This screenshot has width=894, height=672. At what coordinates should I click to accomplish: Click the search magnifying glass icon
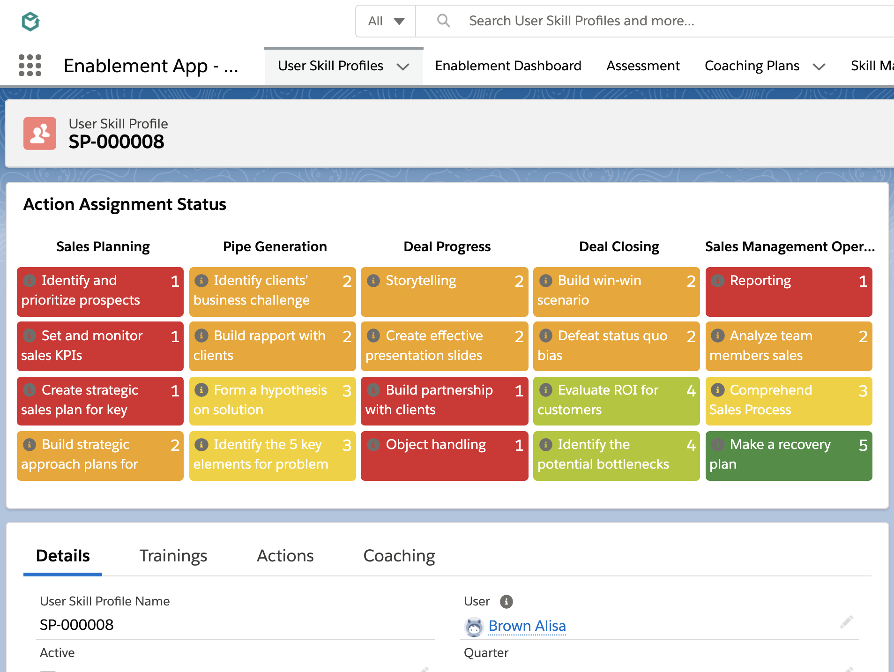[443, 21]
